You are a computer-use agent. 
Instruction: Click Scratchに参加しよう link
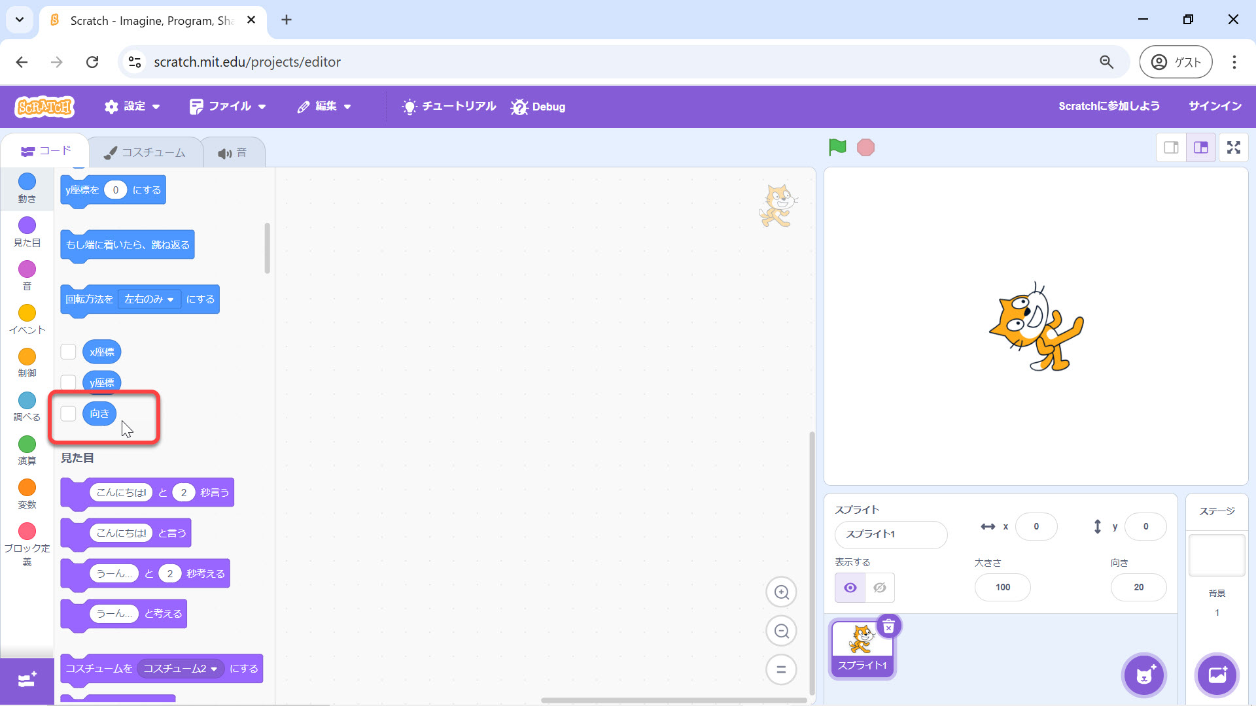1109,106
